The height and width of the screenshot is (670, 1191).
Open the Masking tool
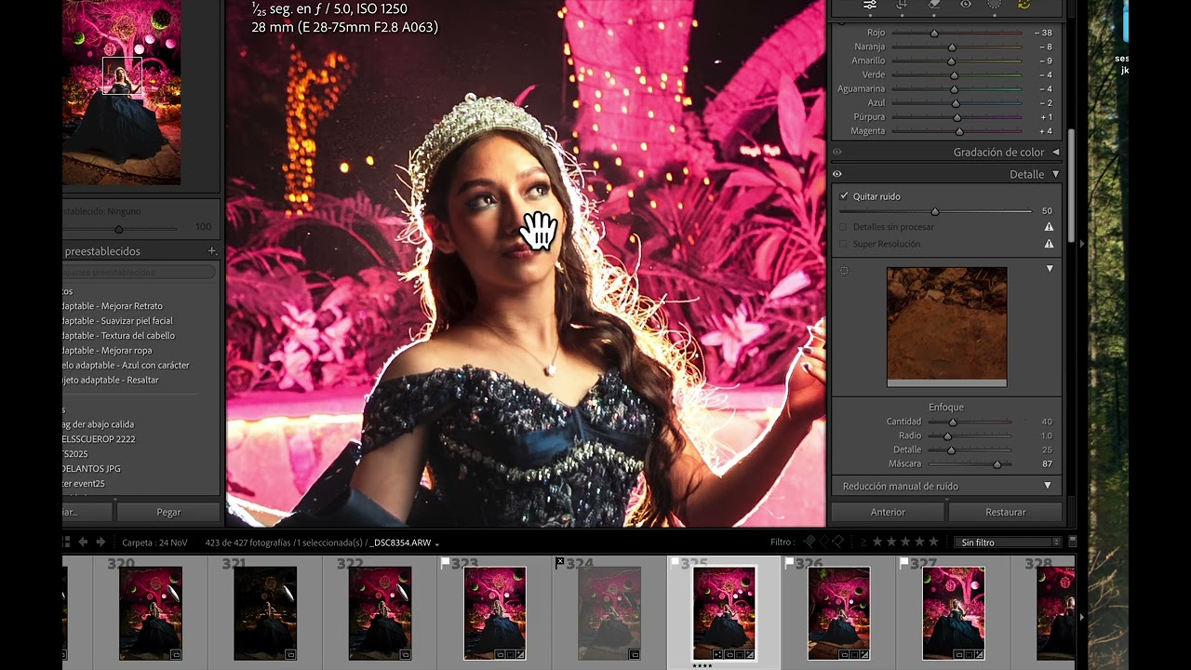pyautogui.click(x=995, y=5)
